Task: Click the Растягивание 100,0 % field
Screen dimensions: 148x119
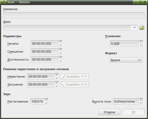Action: (x=37, y=101)
